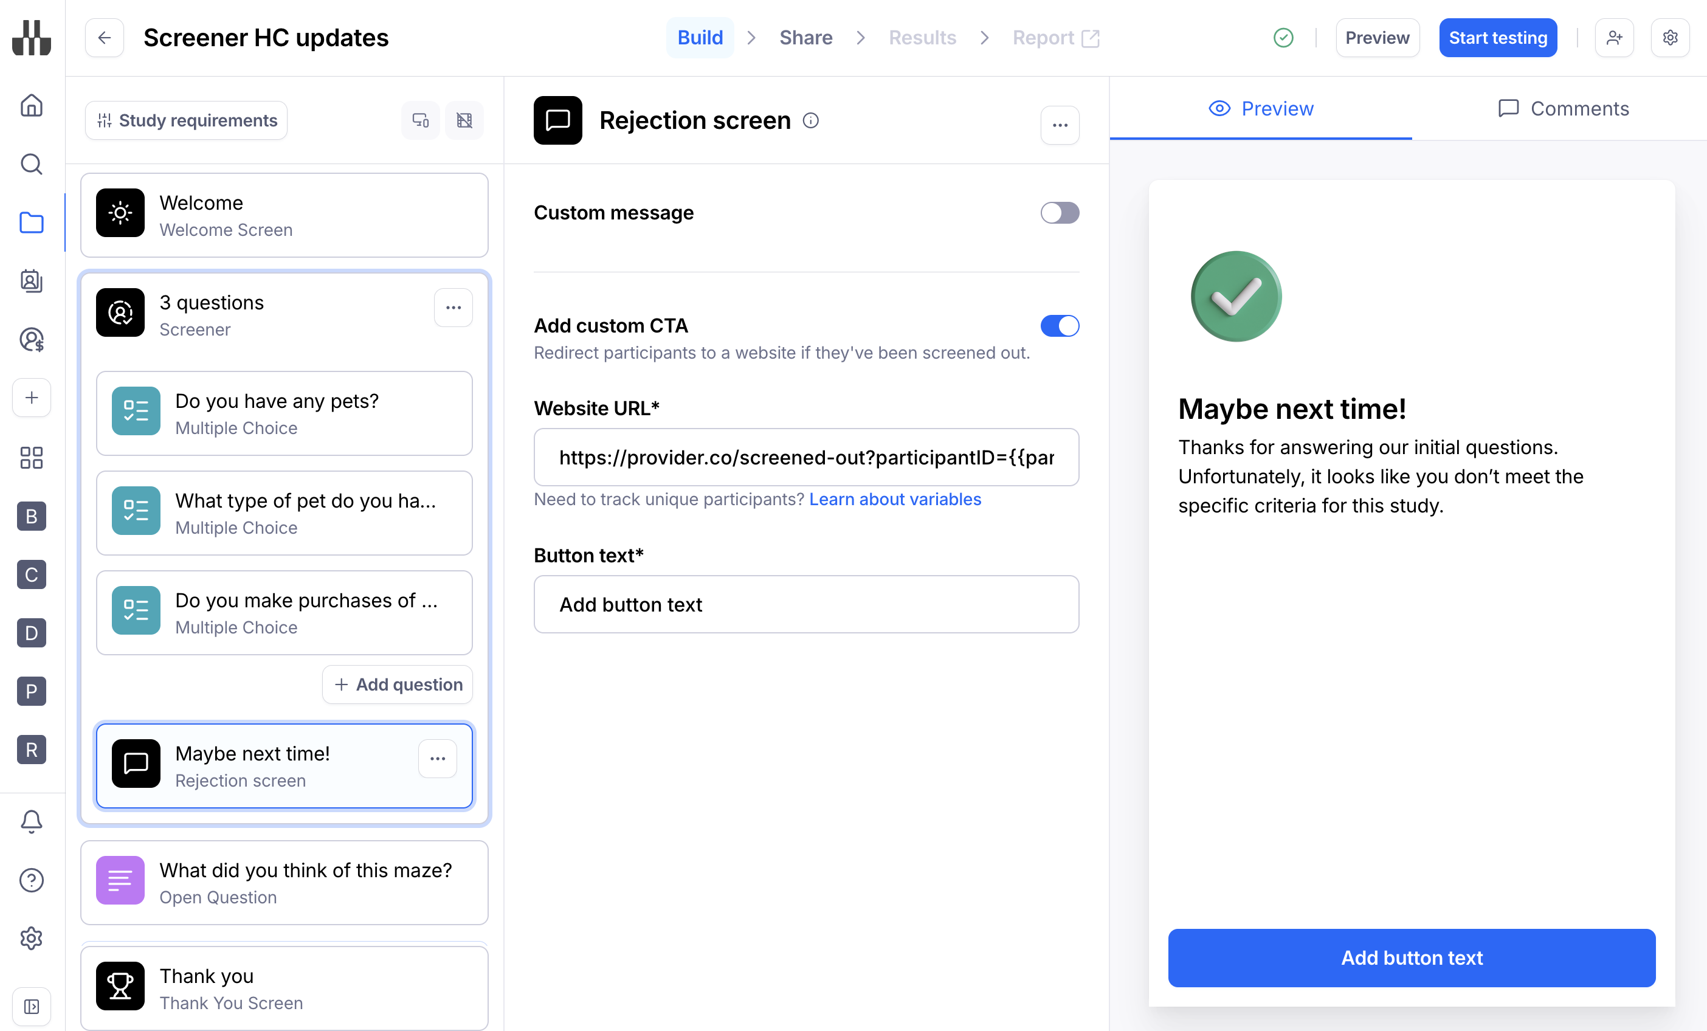Image resolution: width=1707 pixels, height=1031 pixels.
Task: Open the notifications bell
Action: pos(31,822)
